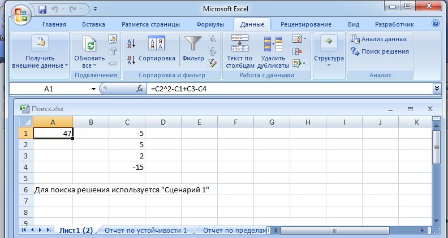The height and width of the screenshot is (238, 448).
Task: Open the Вид tab
Action: (354, 24)
